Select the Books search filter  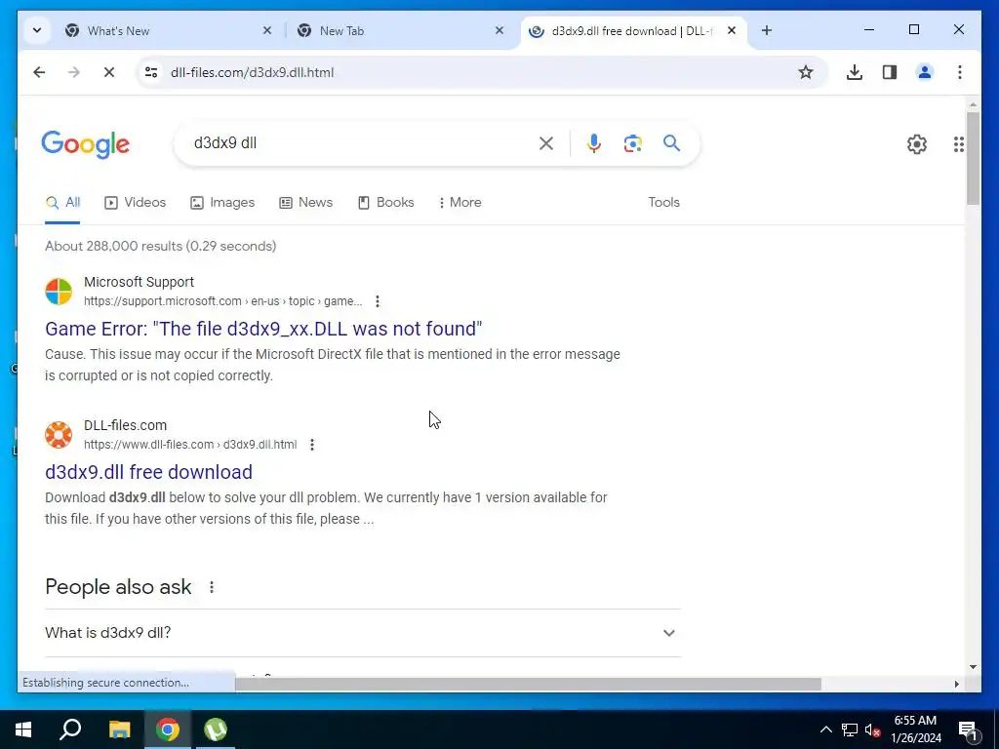click(x=385, y=203)
